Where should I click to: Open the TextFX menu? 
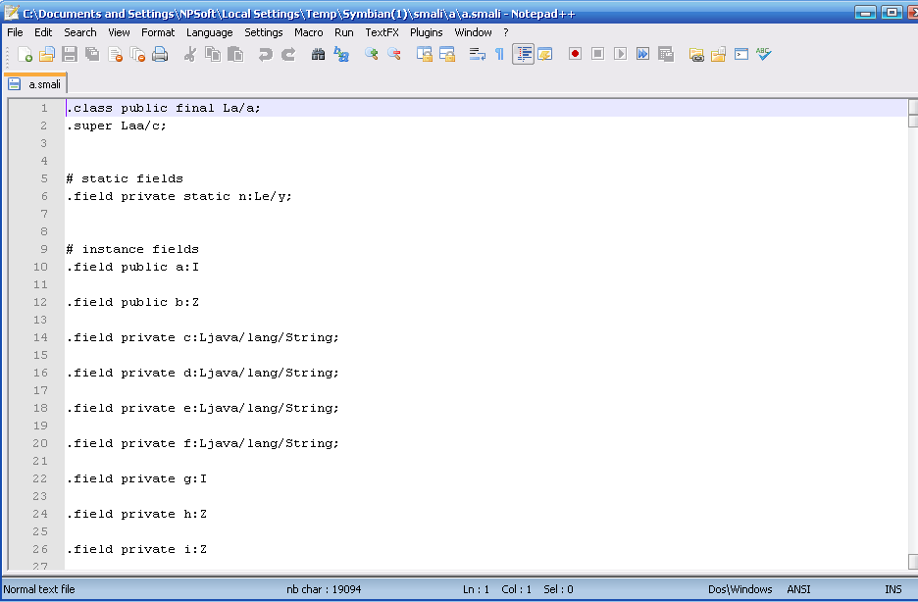tap(382, 32)
